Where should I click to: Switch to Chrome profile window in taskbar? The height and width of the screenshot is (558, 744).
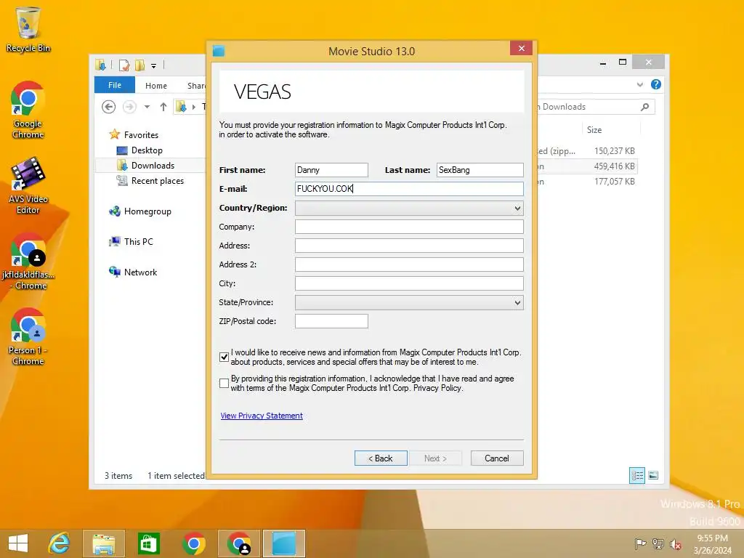238,543
